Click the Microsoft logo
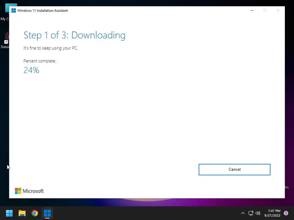Screen dimensions: 294x220 (29, 191)
